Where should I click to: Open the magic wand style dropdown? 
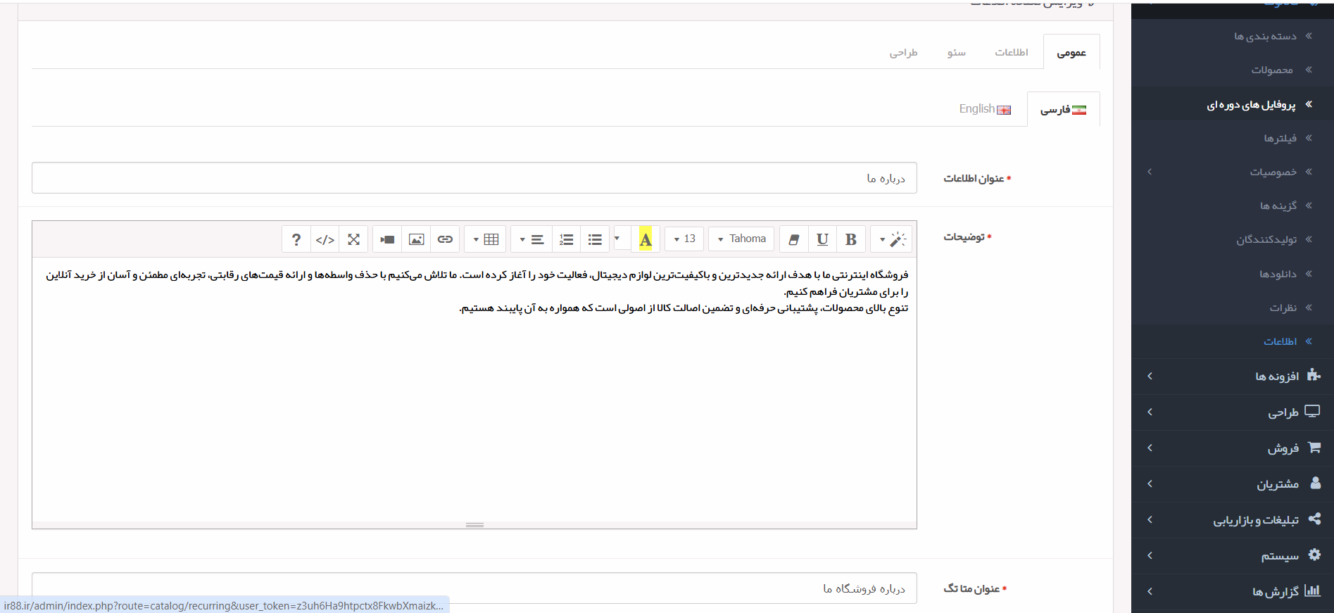(891, 239)
